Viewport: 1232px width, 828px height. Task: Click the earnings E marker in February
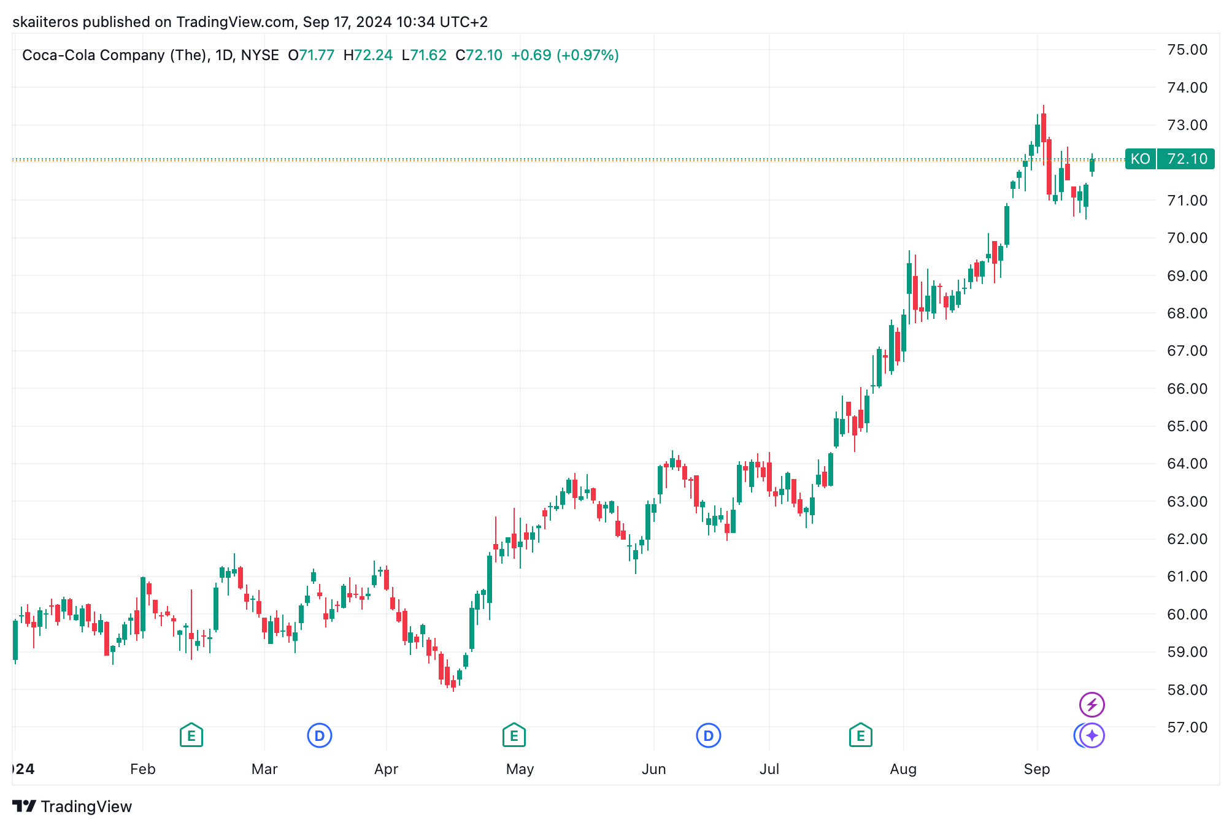(191, 735)
